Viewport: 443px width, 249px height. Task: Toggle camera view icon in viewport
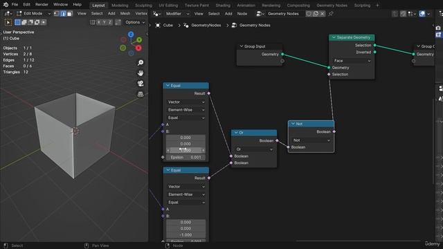tap(141, 84)
